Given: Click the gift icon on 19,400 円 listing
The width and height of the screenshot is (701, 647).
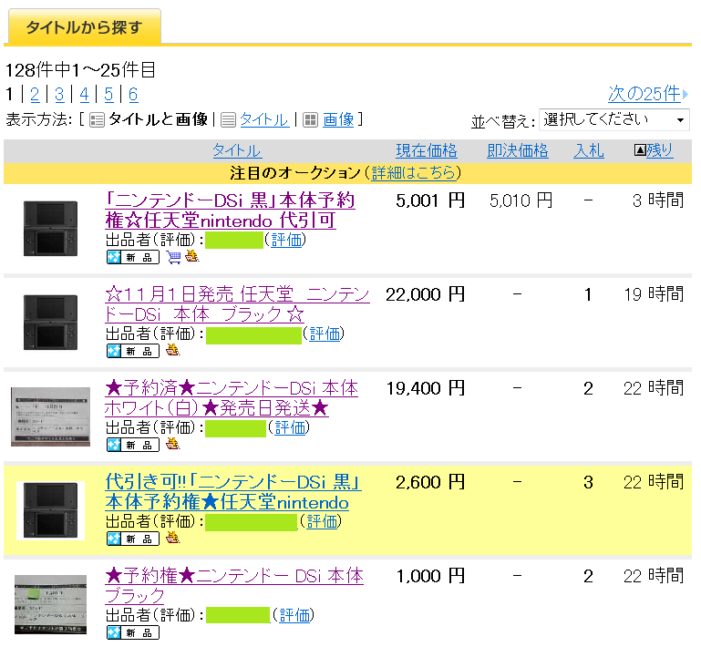Looking at the screenshot, I should pos(173,444).
